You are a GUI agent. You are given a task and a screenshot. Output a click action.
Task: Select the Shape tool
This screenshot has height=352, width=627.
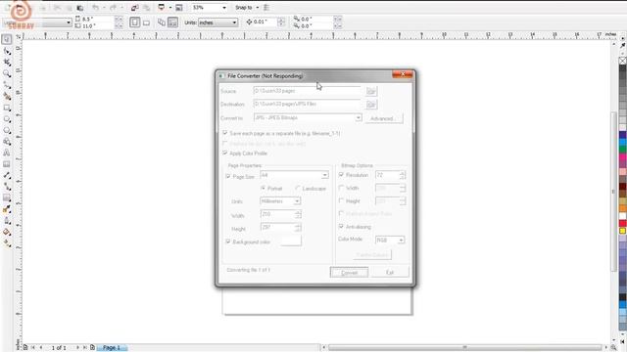coord(7,52)
